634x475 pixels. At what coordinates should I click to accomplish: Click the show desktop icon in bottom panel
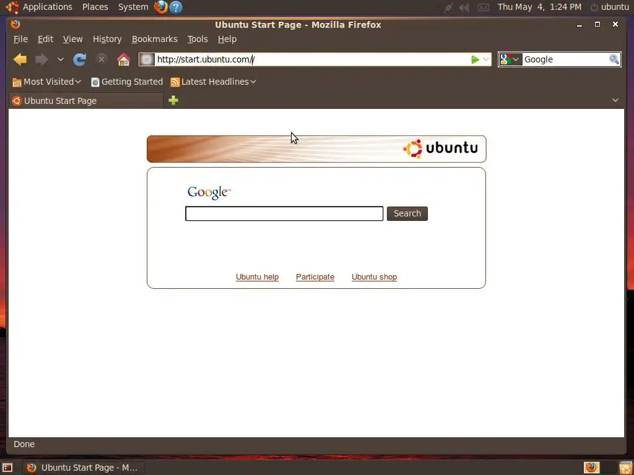click(x=7, y=468)
